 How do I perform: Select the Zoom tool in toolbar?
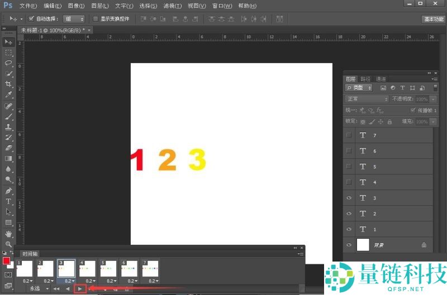(x=8, y=244)
